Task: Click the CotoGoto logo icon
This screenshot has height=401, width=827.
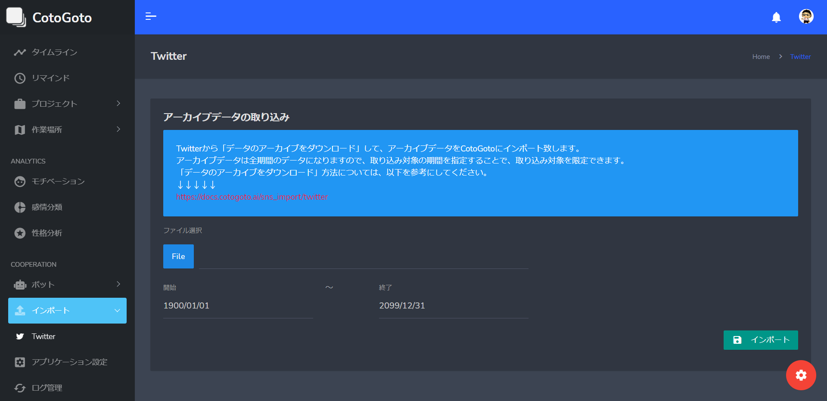Action: tap(16, 17)
